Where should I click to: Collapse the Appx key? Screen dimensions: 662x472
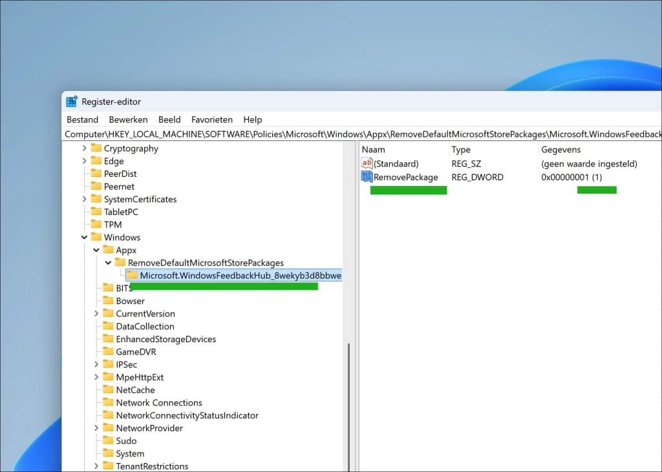[96, 250]
